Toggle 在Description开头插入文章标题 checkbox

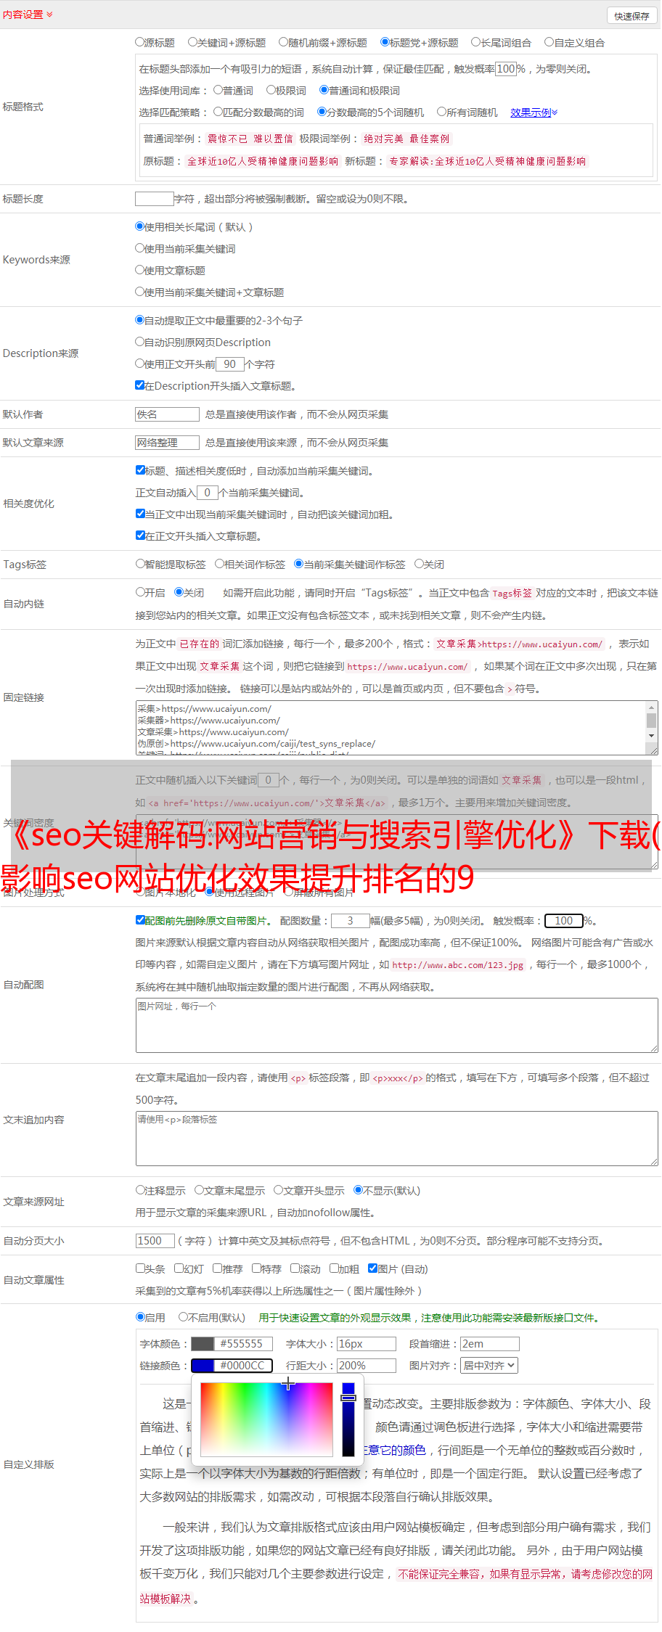(140, 385)
